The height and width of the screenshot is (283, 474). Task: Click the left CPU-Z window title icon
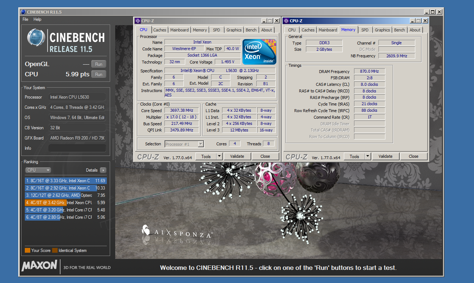pyautogui.click(x=138, y=21)
